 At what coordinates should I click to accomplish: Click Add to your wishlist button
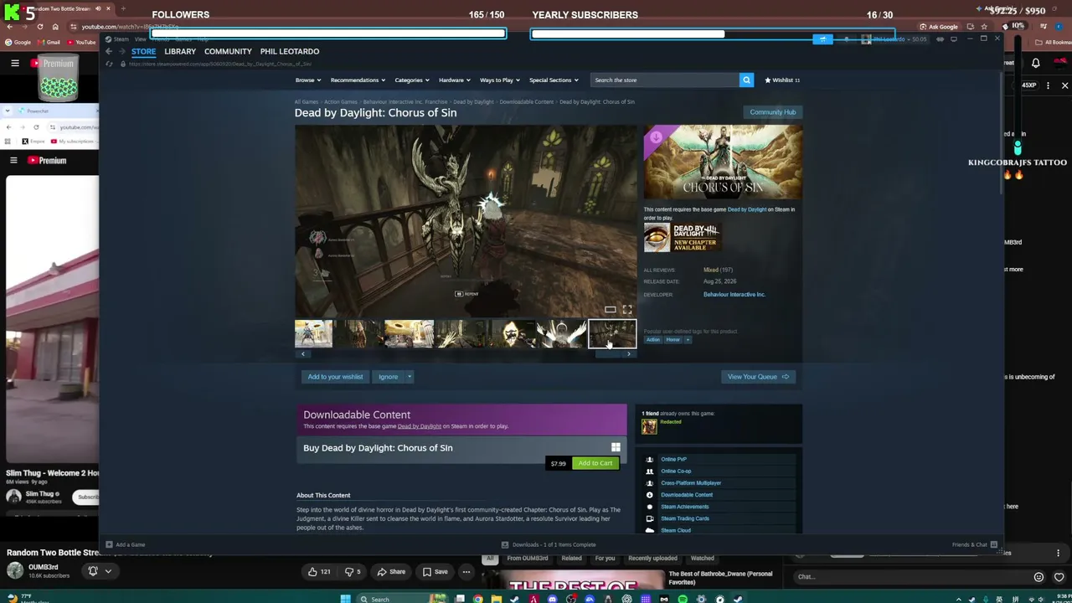[x=335, y=377]
